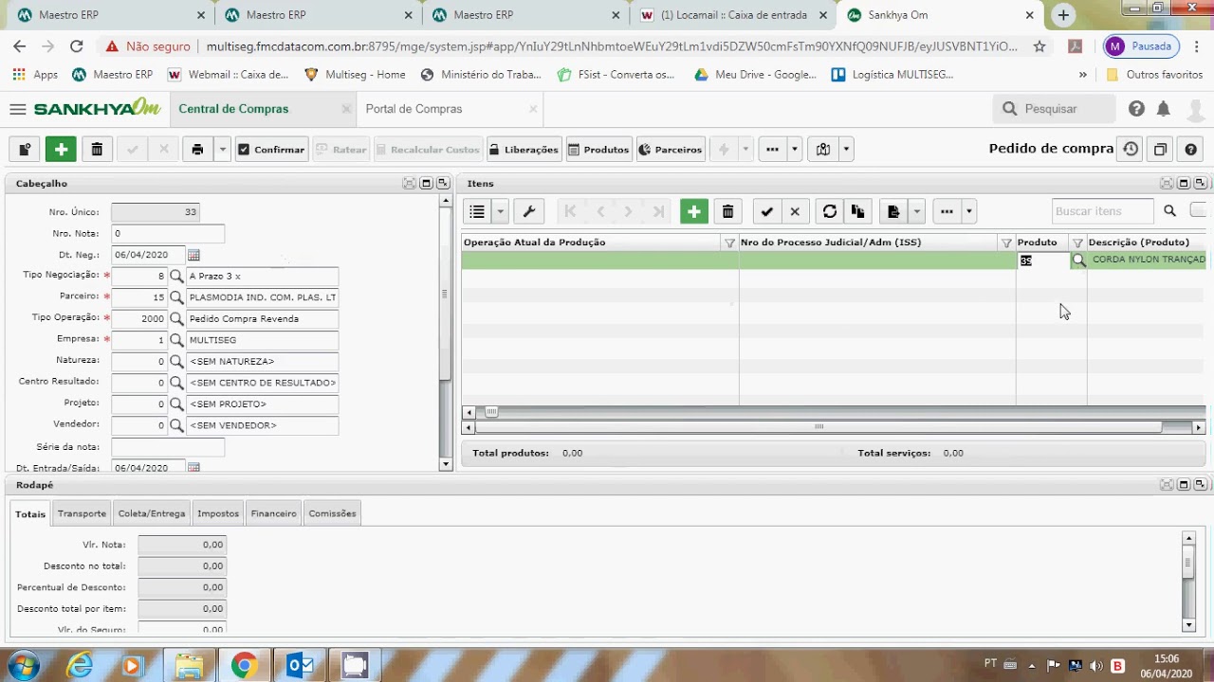Expand the items export dropdown arrow

[916, 211]
